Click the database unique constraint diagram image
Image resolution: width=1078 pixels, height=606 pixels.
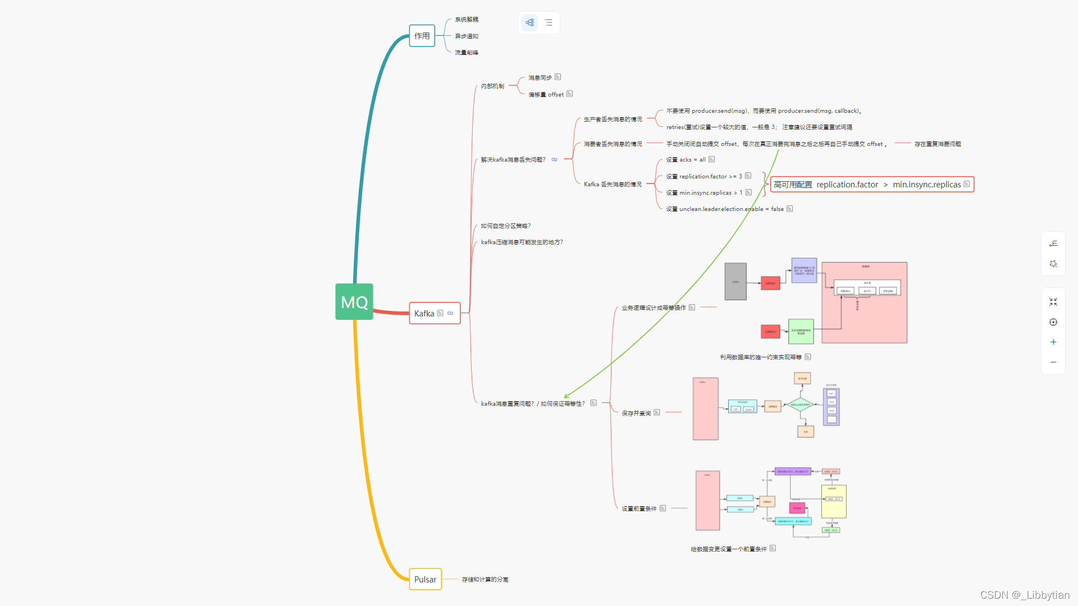point(816,301)
